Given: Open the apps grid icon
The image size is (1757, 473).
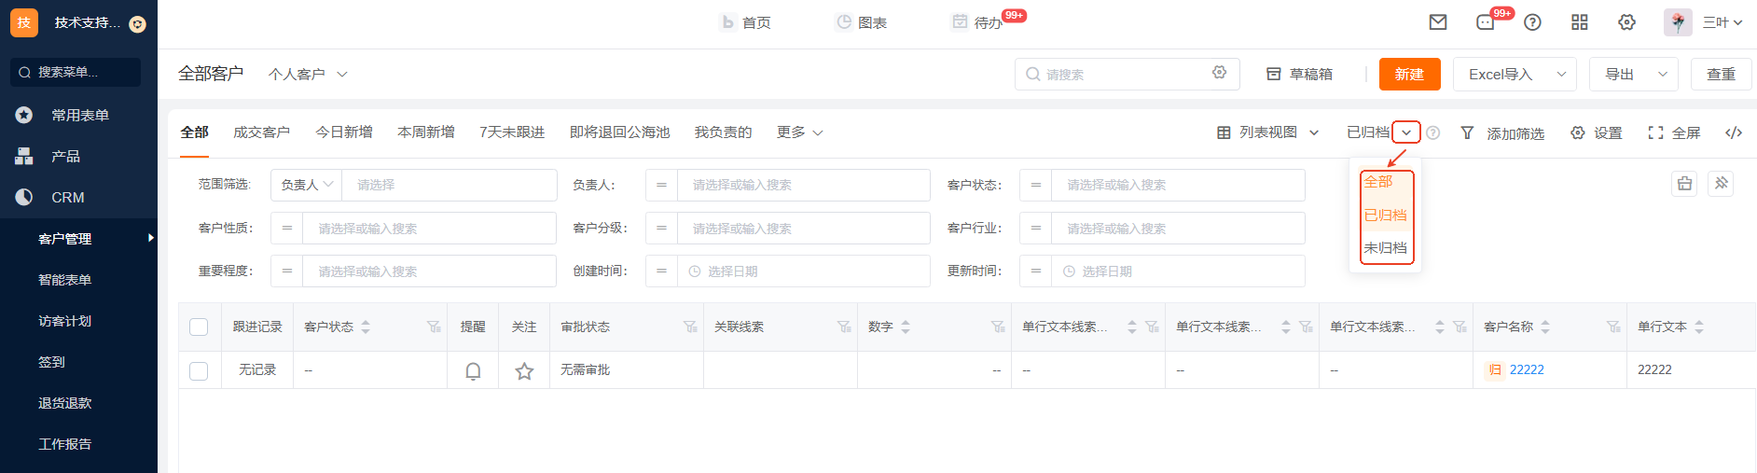Looking at the screenshot, I should click(1579, 22).
